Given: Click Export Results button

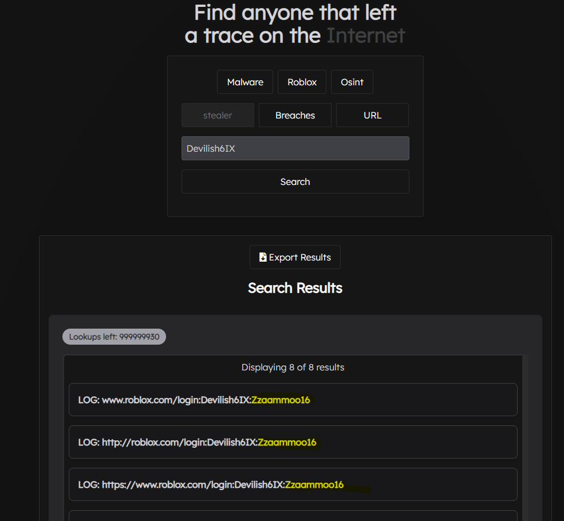Looking at the screenshot, I should click(x=295, y=257).
